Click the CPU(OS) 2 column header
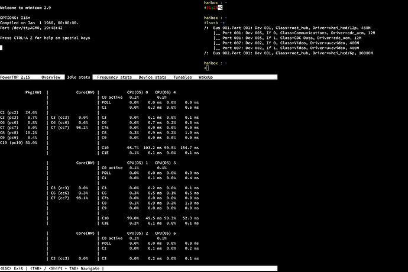The image size is (408, 272). 137,233
